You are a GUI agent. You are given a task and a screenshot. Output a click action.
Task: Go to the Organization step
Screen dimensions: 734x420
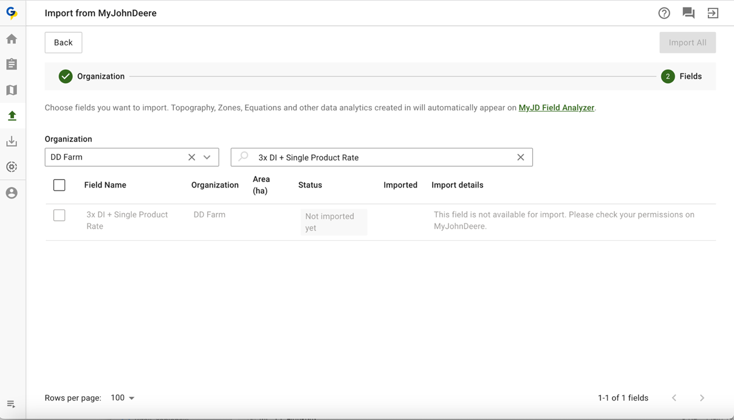[92, 76]
